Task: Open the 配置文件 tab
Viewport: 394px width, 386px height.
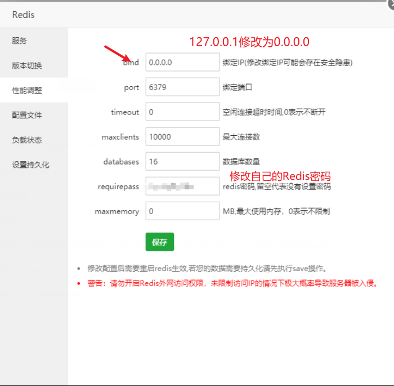Action: pyautogui.click(x=34, y=115)
